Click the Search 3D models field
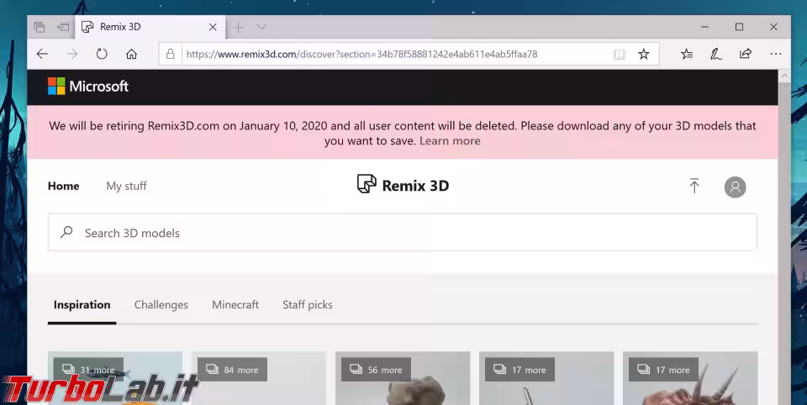Screen dimensions: 807x405 (x=403, y=233)
